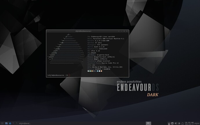Screen dimensions: 200x125
Task: Click the Terminal Font: Source Code Pro 13 line
Action: coord(103,63)
